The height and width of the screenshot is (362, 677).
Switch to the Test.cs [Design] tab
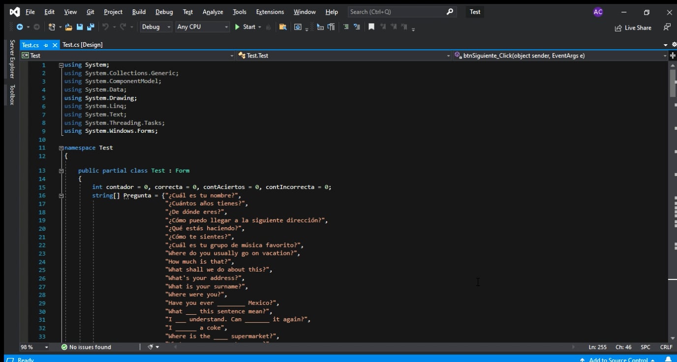(82, 45)
